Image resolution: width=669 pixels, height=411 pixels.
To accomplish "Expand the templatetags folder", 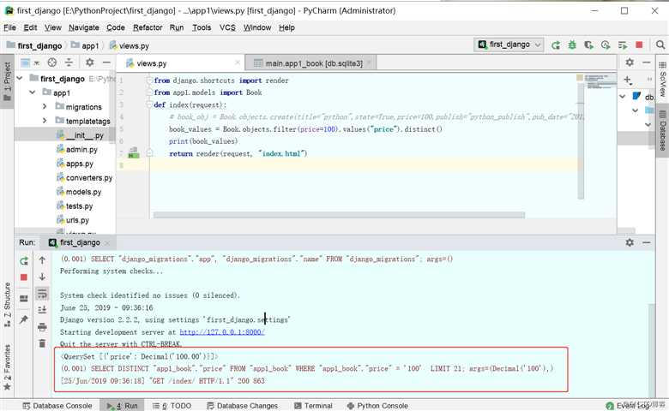I will click(45, 121).
